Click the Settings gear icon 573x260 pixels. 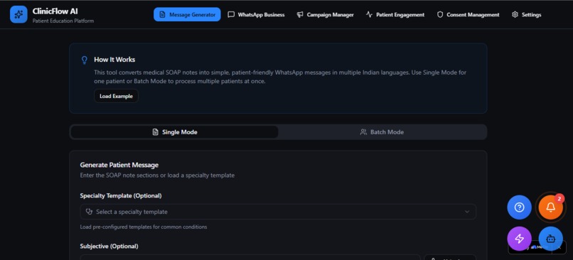coord(515,15)
